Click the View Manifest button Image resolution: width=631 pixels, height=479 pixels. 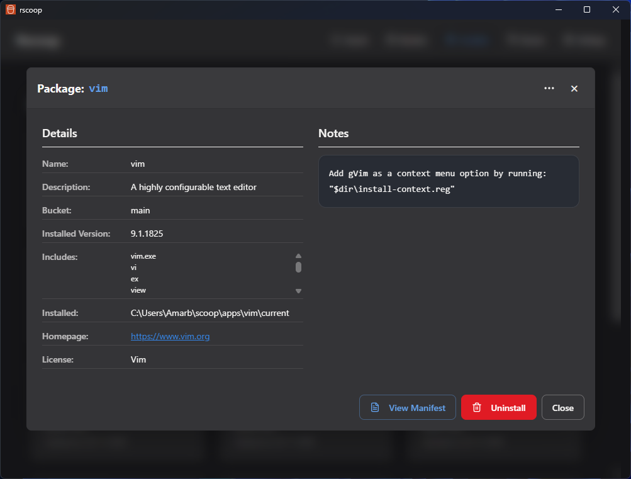pyautogui.click(x=407, y=407)
